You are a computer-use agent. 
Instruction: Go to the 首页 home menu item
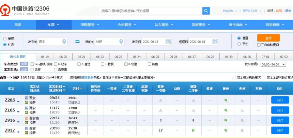[x=18, y=25]
